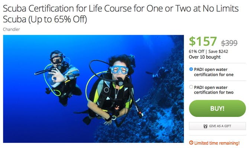Click the green BUY! button
249x148 pixels.
pos(217,108)
